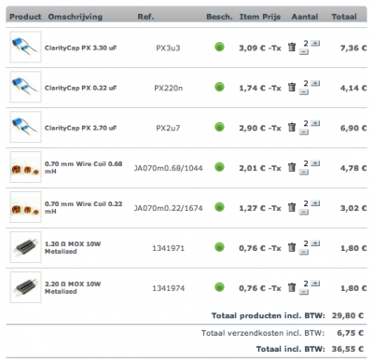This screenshot has height=361, width=373.
Task: Select reference JA070m0.68/1044
Action: (168, 169)
